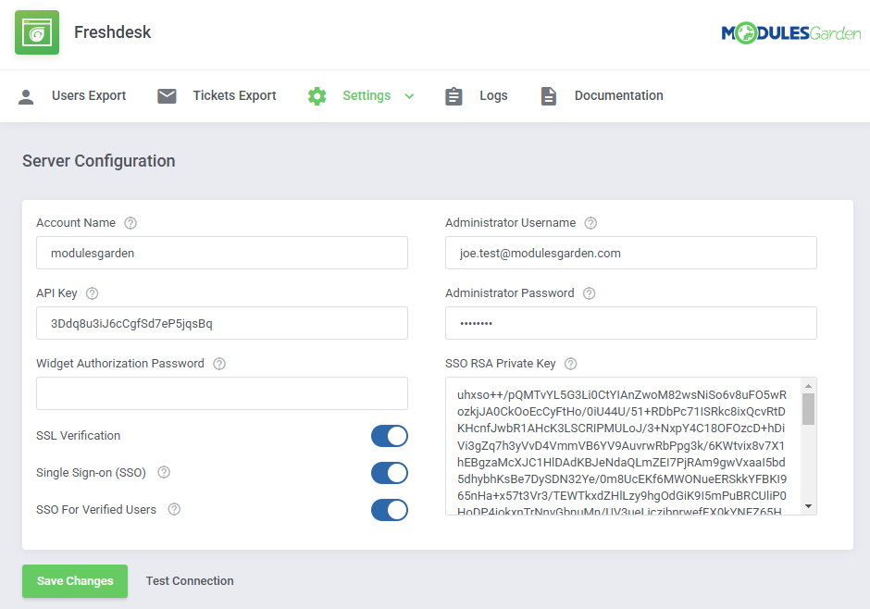Show help tooltip for API Key

click(x=93, y=293)
